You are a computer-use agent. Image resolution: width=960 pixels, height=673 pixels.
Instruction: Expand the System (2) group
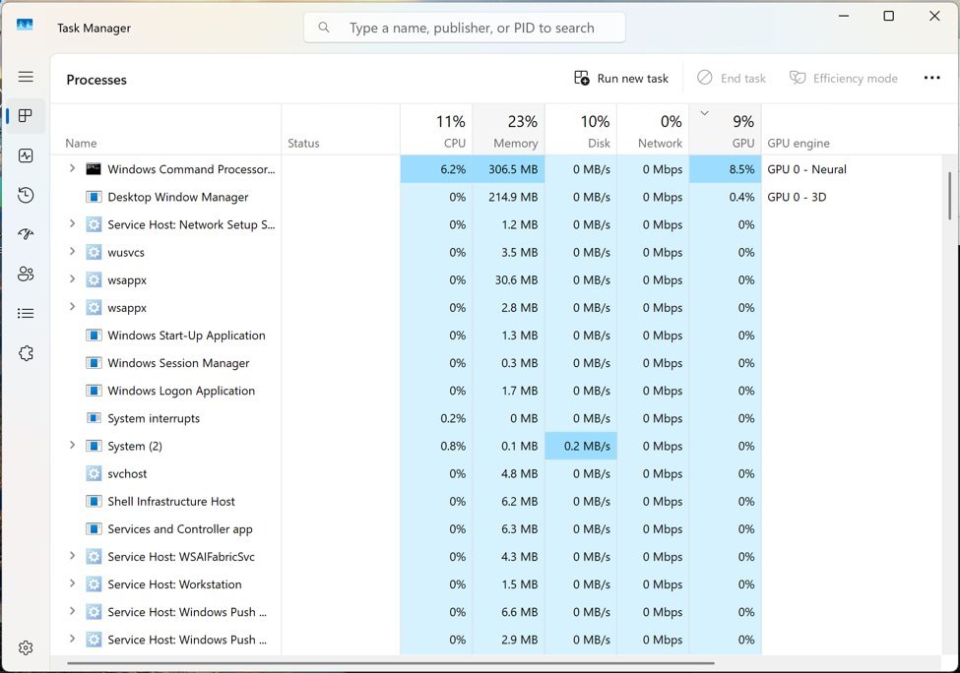pos(72,445)
